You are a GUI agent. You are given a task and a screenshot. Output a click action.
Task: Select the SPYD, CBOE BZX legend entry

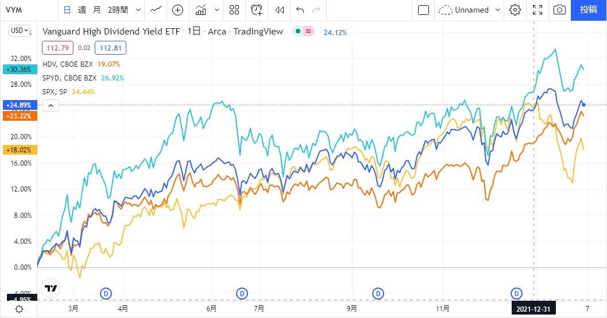click(69, 78)
